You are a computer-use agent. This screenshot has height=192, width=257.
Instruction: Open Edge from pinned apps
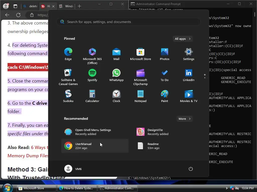[68, 54]
